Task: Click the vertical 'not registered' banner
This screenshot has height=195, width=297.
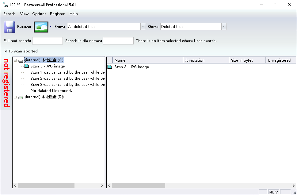Action: (6, 83)
